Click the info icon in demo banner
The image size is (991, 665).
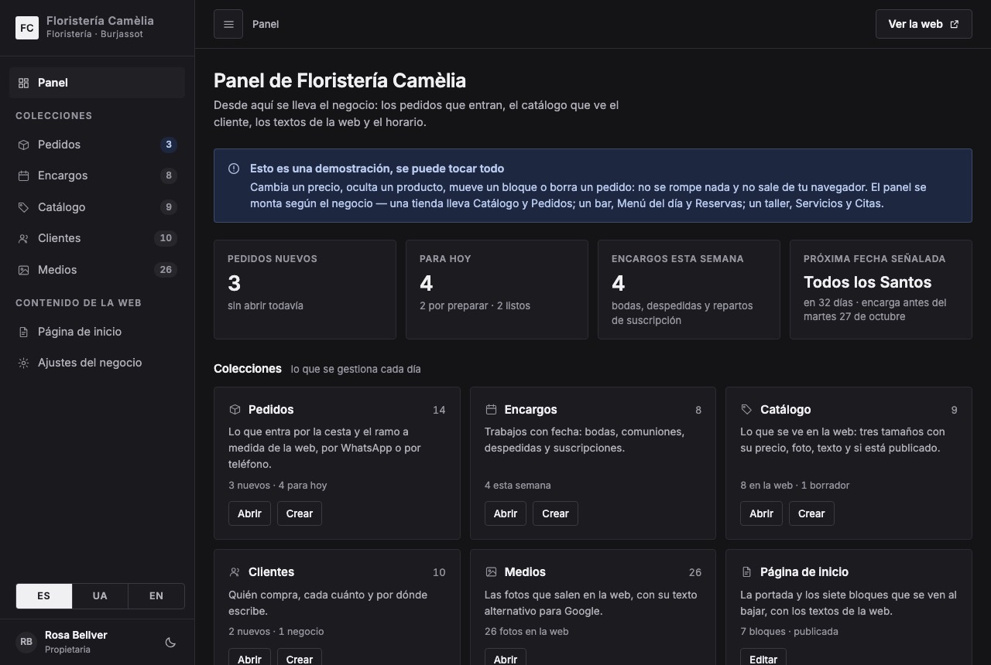(x=234, y=169)
